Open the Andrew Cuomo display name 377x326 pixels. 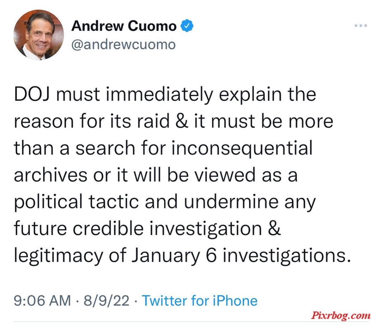124,26
